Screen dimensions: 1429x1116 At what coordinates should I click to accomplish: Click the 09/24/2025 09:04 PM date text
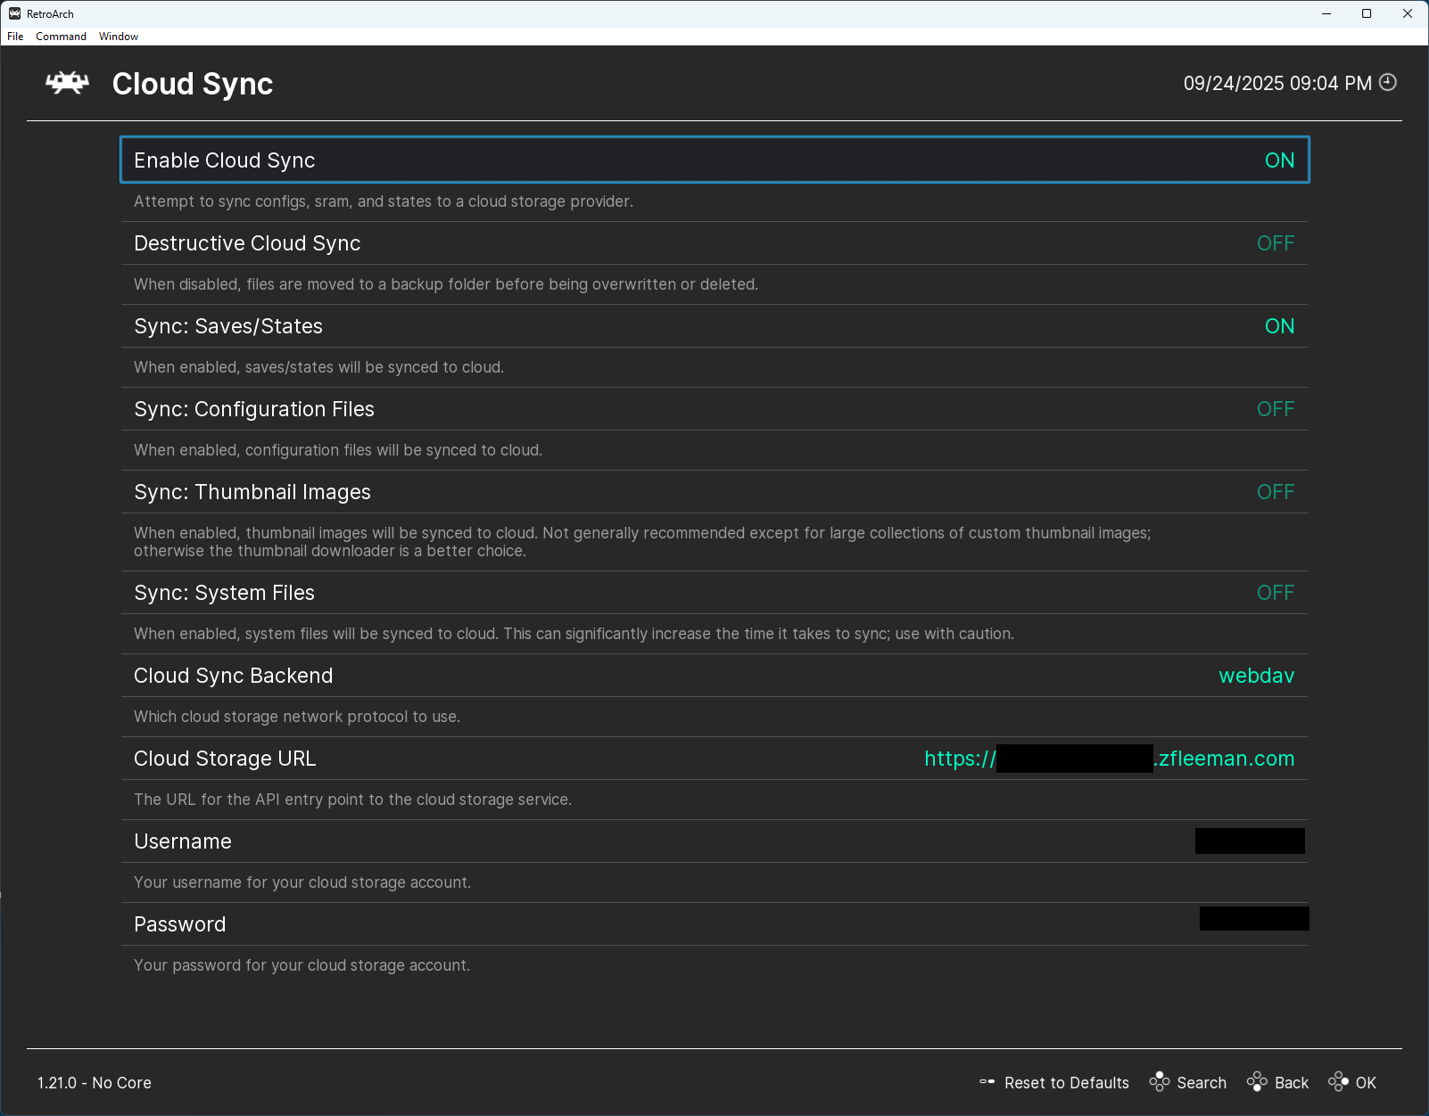(1277, 83)
